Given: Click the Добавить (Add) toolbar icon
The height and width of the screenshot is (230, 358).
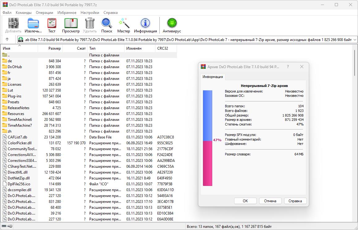Looking at the screenshot, I should (13, 23).
